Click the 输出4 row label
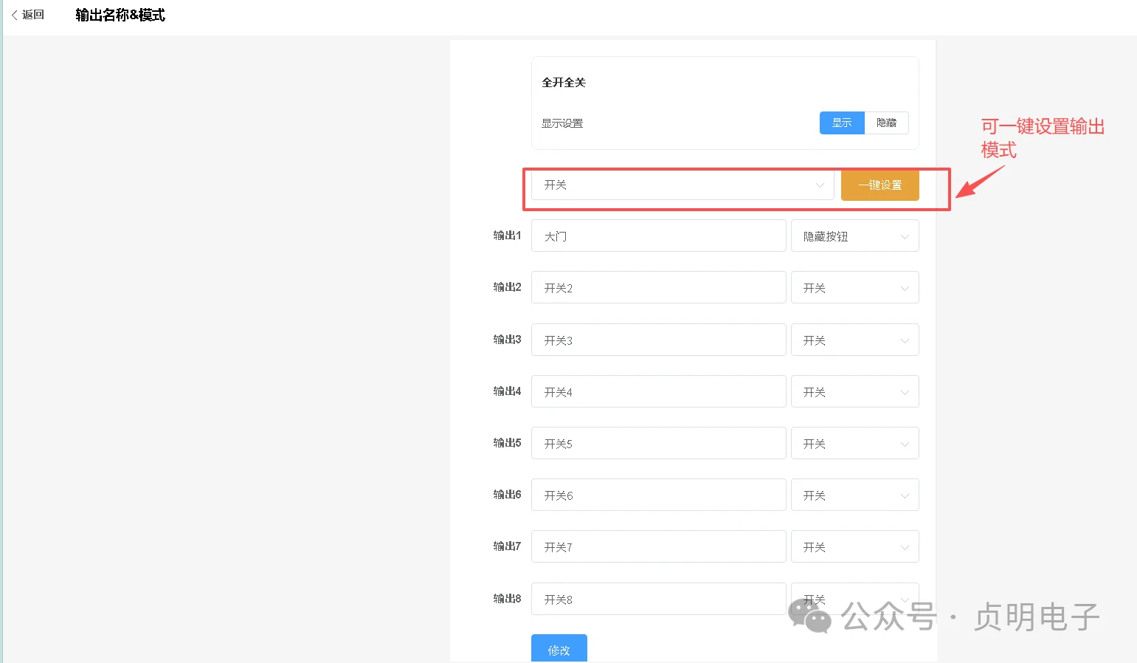 [508, 391]
